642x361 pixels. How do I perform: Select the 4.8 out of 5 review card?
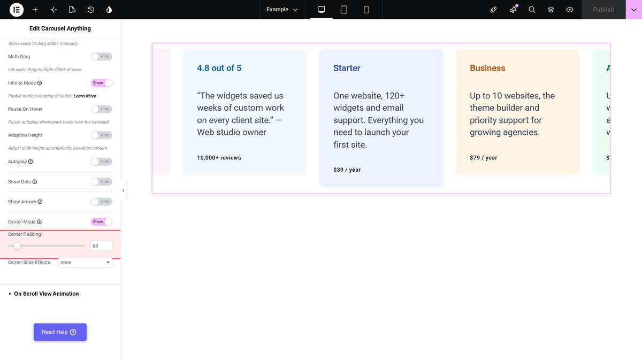(x=245, y=112)
